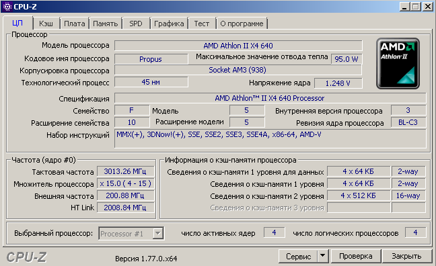Click the Внутренняя версия процессора value 3

[x=408, y=111]
